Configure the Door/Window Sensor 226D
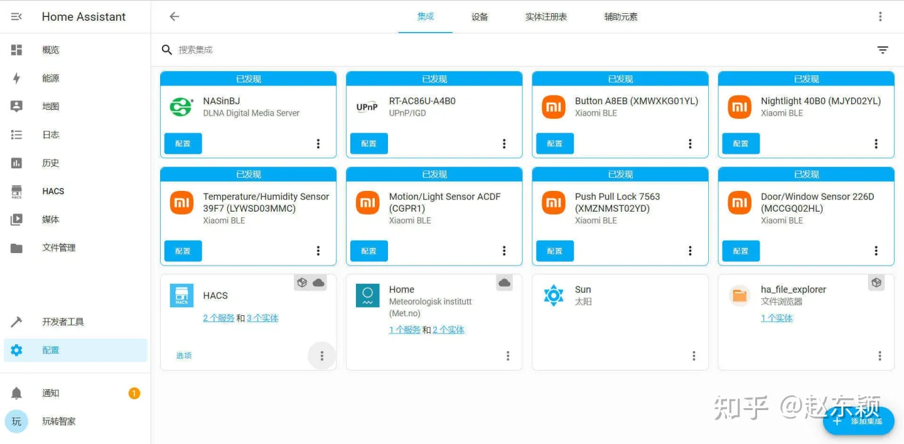 point(741,251)
